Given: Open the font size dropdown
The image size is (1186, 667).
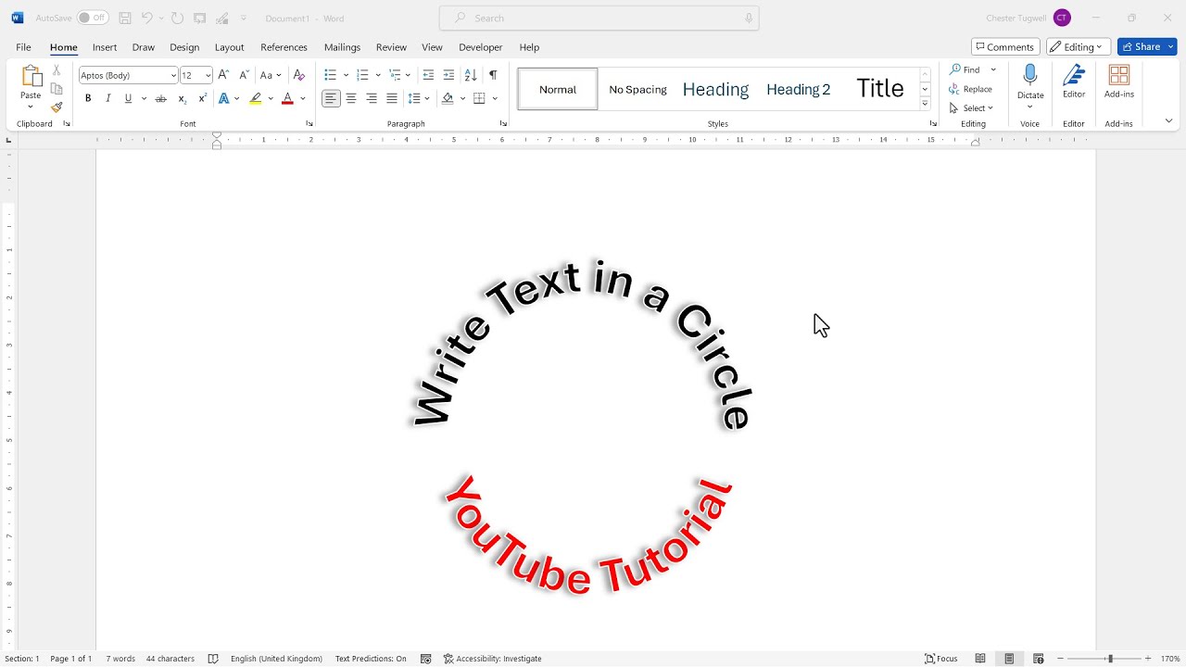Looking at the screenshot, I should click(208, 75).
